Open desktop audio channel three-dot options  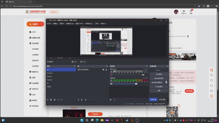pyautogui.click(x=111, y=81)
